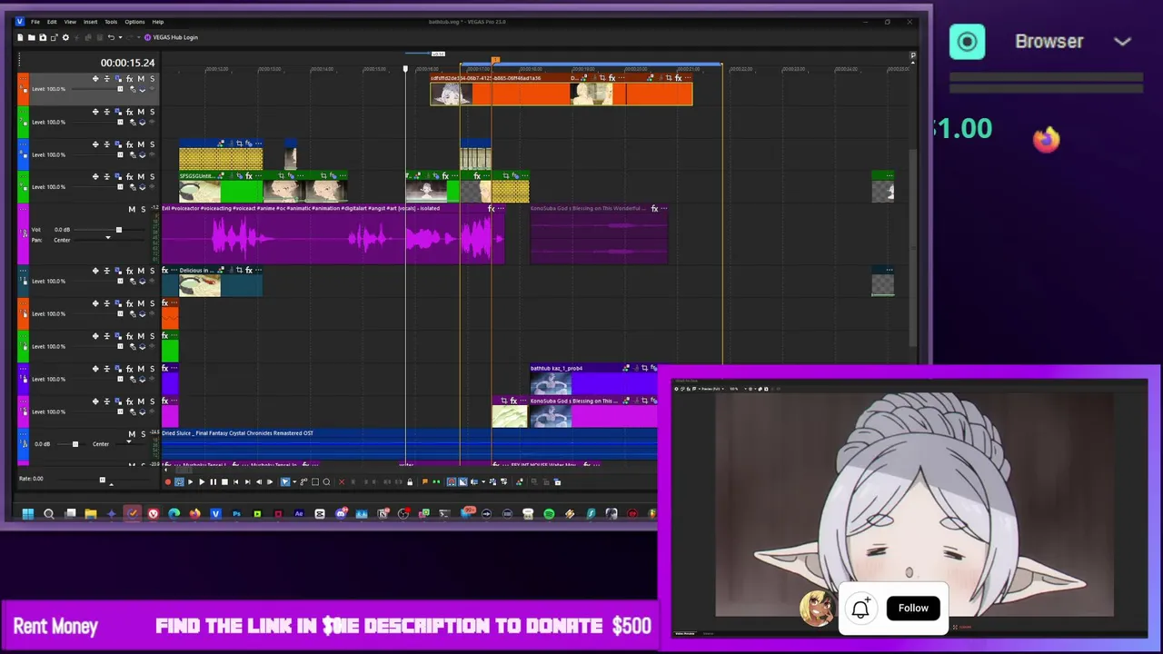Stop playback with the square Stop button
Screen dimensions: 1163x654
(x=224, y=481)
